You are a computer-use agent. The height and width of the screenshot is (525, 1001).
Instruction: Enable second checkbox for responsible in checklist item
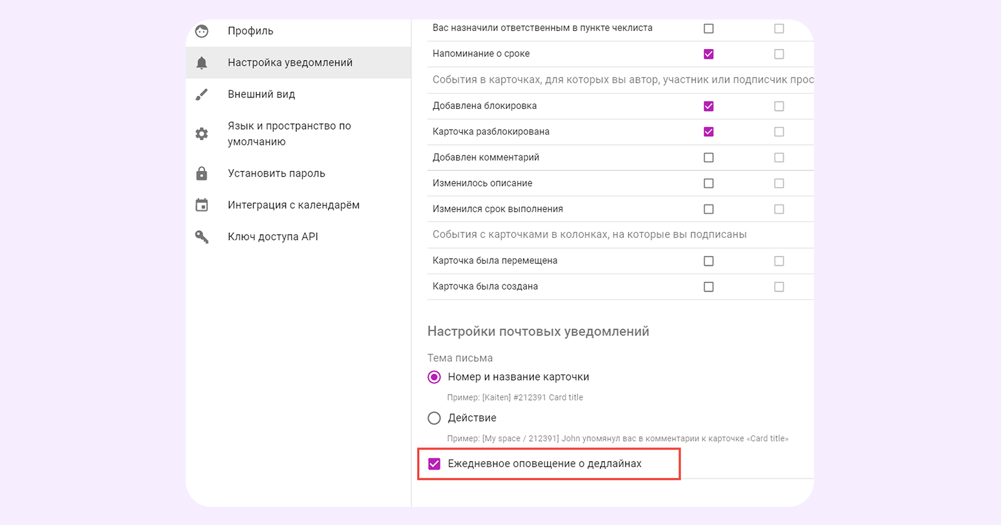[x=779, y=28]
